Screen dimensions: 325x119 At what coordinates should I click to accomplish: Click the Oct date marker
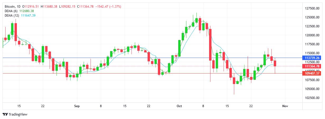coord(179,106)
